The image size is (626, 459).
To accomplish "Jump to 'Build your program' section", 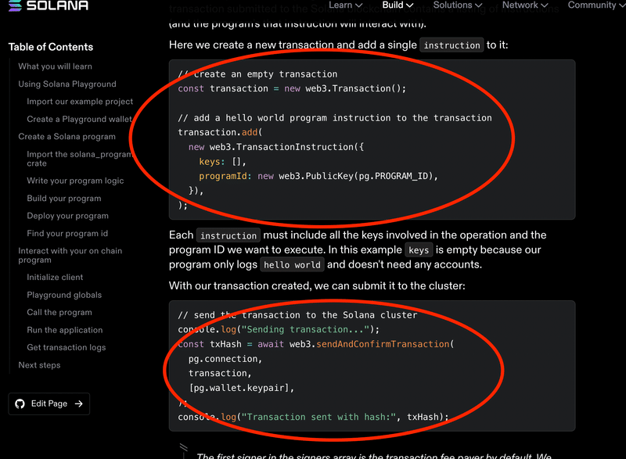I will coord(64,198).
